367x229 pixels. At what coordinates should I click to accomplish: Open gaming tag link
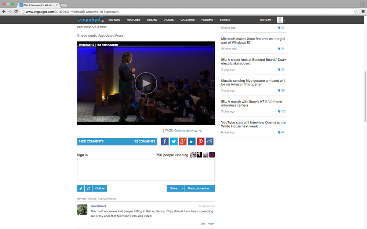tap(191, 130)
